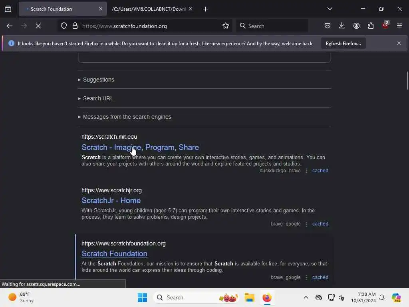This screenshot has width=409, height=307.
Task: Click the cloud sync tray icon
Action: (318, 297)
